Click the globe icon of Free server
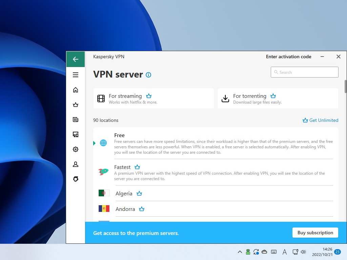Image resolution: width=347 pixels, height=260 pixels. click(103, 143)
